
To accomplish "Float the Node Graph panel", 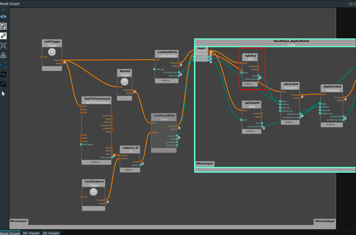I will [350, 4].
